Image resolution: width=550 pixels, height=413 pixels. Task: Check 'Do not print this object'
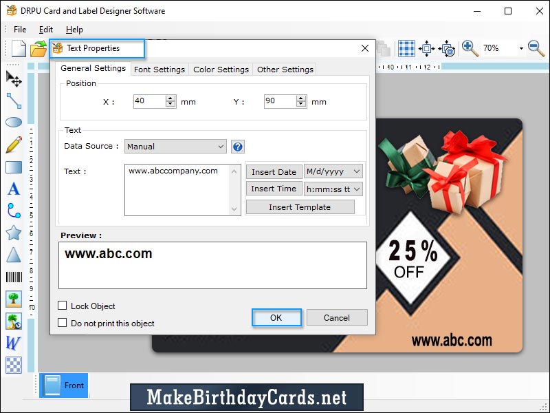63,322
